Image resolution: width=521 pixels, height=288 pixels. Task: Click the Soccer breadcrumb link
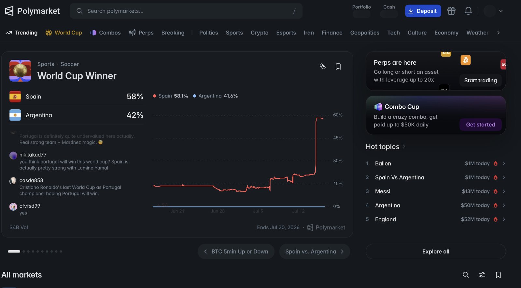coord(70,64)
